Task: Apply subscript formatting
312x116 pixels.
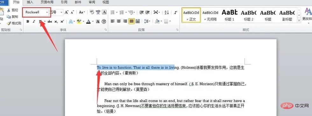Action: [x=56, y=21]
